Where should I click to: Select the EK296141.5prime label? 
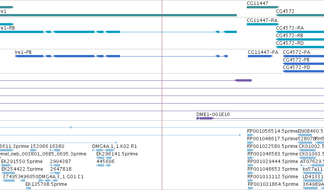coord(117,154)
